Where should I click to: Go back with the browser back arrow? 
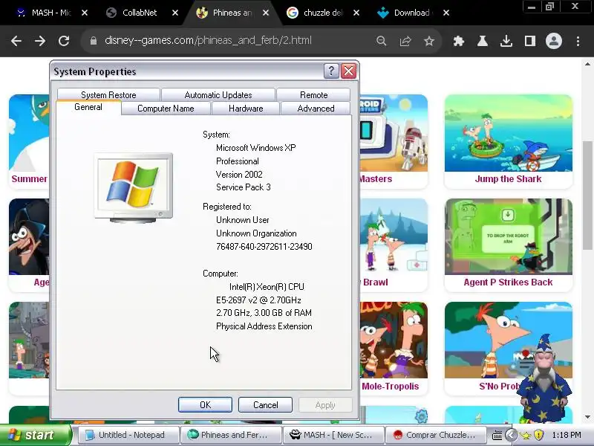[x=16, y=41]
